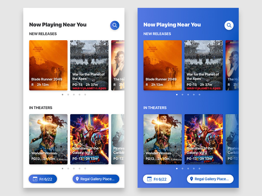
Task: Tap the cut-off "The Ho" poster, blue screen
Action: (x=232, y=65)
